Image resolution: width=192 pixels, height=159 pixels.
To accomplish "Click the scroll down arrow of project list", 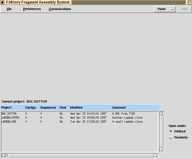I will coord(161,150).
